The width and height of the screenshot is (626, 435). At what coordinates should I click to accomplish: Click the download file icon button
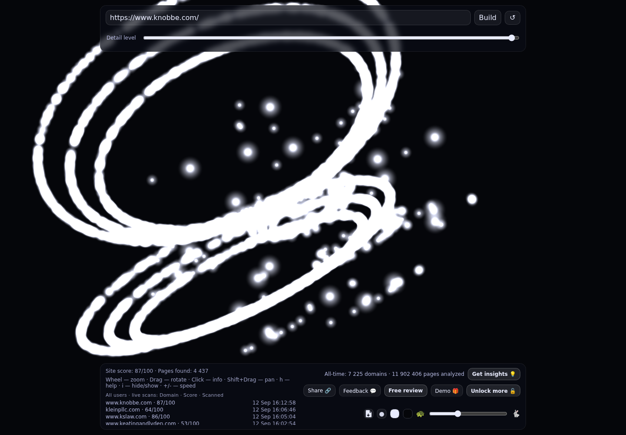coord(369,414)
